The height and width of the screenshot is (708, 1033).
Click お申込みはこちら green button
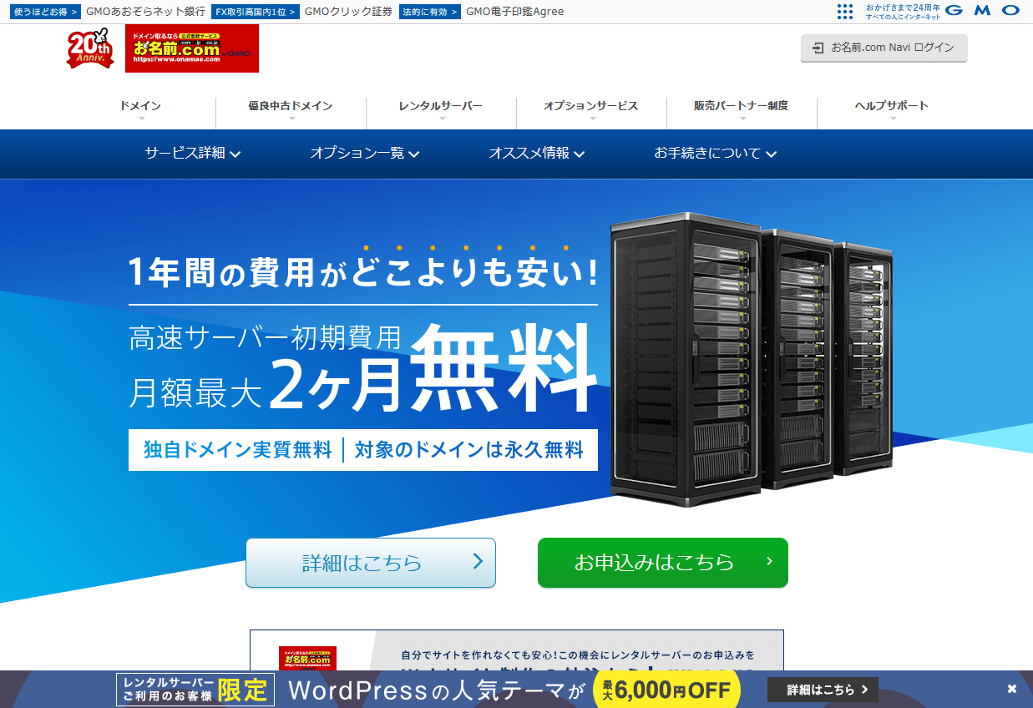663,563
